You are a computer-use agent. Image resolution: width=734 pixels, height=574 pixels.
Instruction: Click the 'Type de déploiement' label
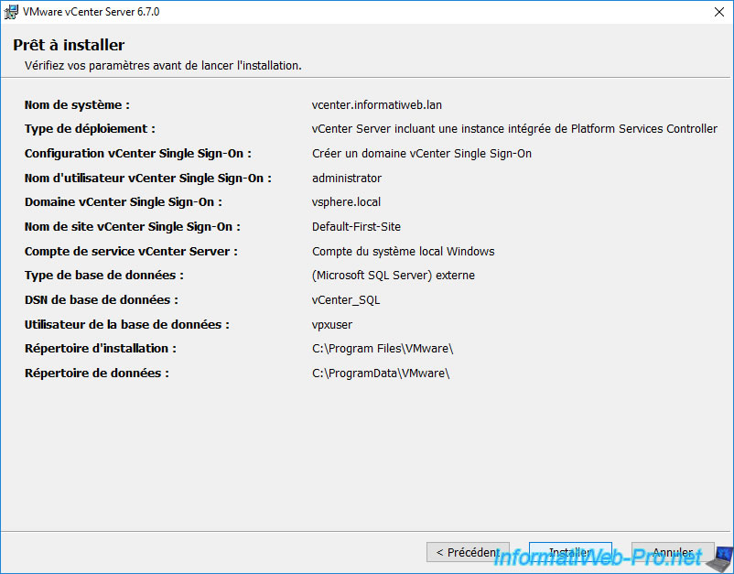[x=90, y=129]
